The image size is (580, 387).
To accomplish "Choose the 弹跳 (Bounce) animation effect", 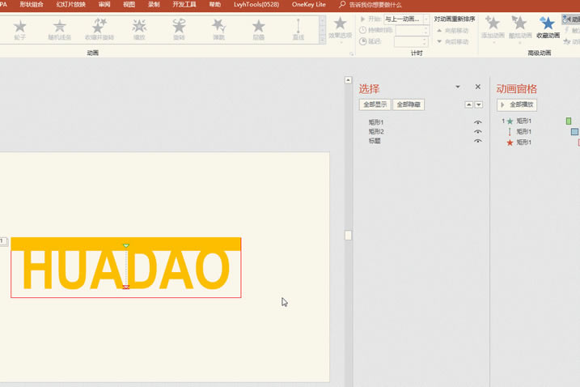I will [218, 30].
